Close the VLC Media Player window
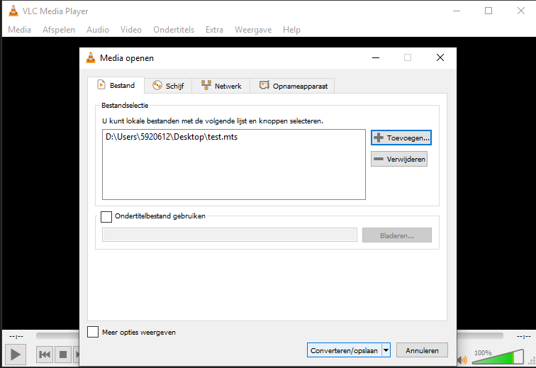536x368 pixels. click(x=521, y=11)
